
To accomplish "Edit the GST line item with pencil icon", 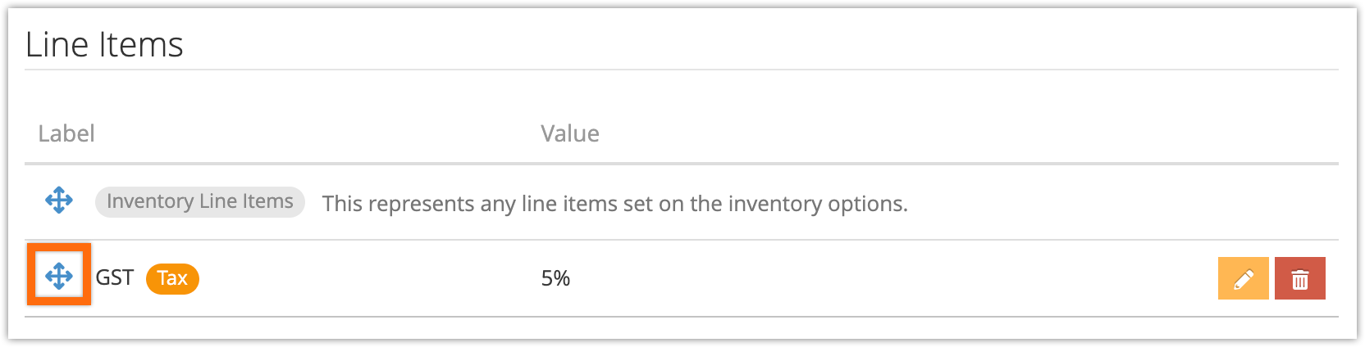I will point(1244,278).
